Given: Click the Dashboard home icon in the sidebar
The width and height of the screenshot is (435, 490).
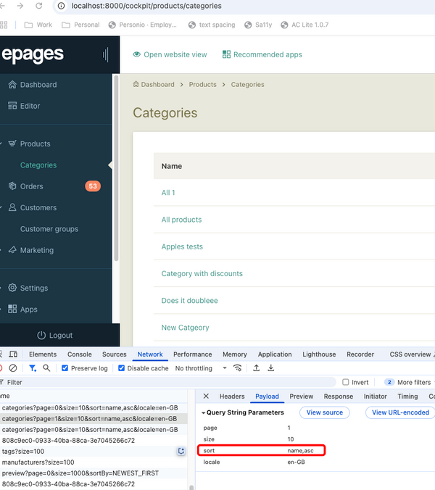Looking at the screenshot, I should [x=12, y=84].
